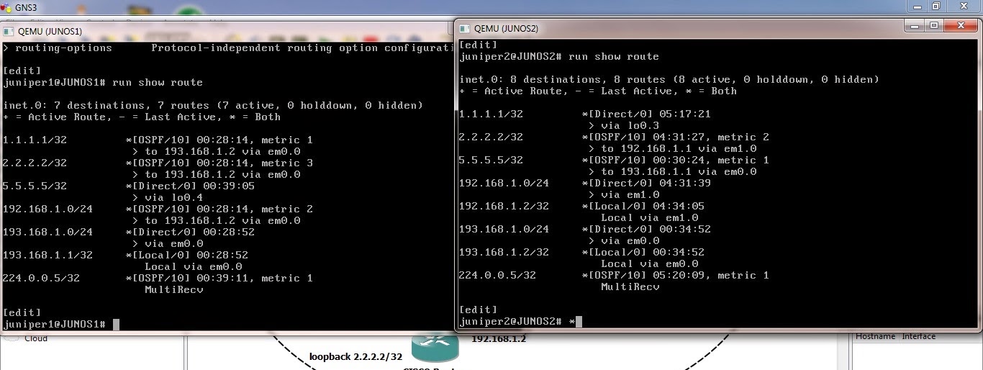Minimize the GNS3 main window
This screenshot has height=370, width=983.
pyautogui.click(x=916, y=6)
